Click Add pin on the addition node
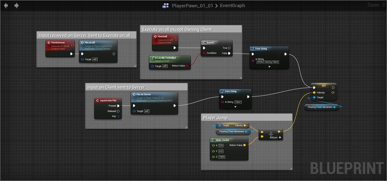Viewport: 387px width, 181px height. click(275, 138)
